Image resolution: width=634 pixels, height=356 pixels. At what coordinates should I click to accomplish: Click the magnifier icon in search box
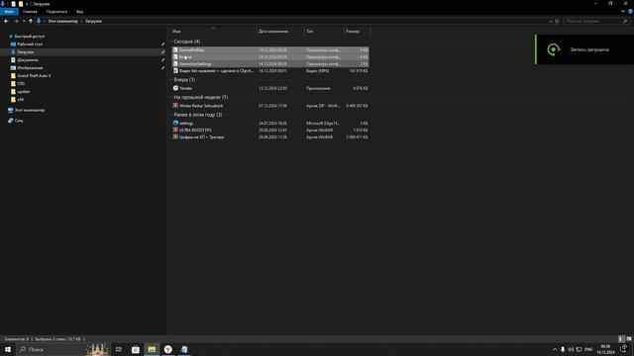(626, 21)
